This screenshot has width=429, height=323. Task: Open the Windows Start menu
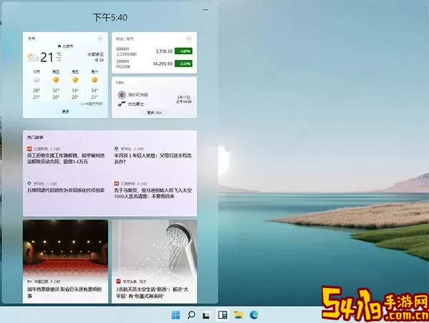pos(175,315)
